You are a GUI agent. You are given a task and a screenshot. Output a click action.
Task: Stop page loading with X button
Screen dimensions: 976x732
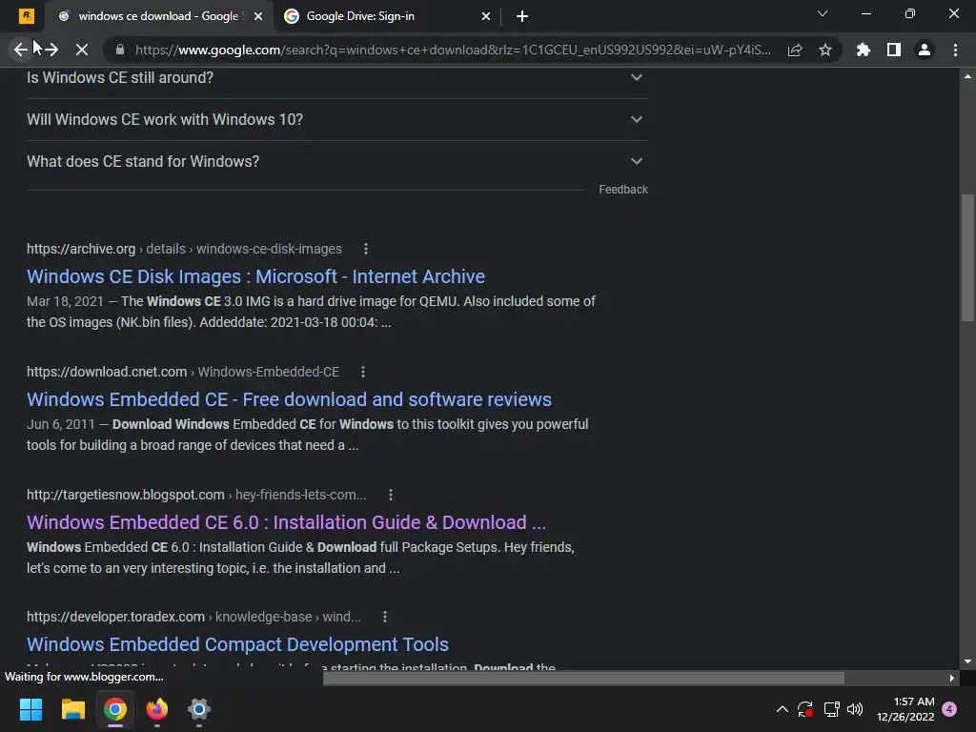click(82, 50)
